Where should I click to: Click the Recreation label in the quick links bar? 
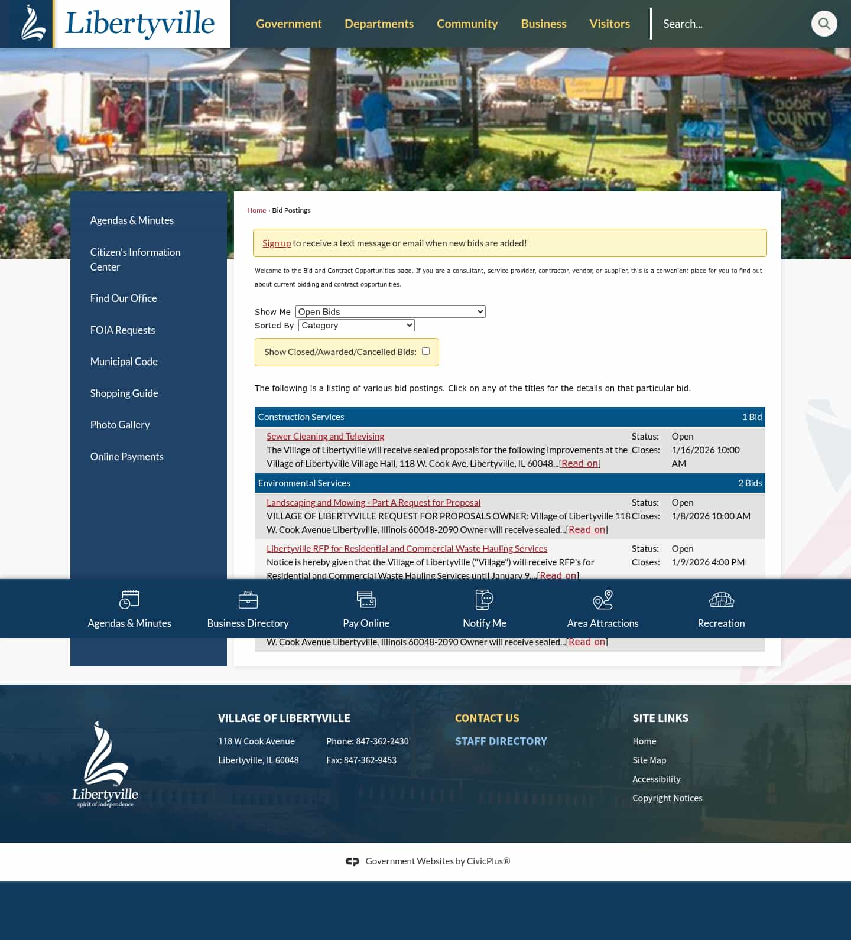tap(722, 623)
